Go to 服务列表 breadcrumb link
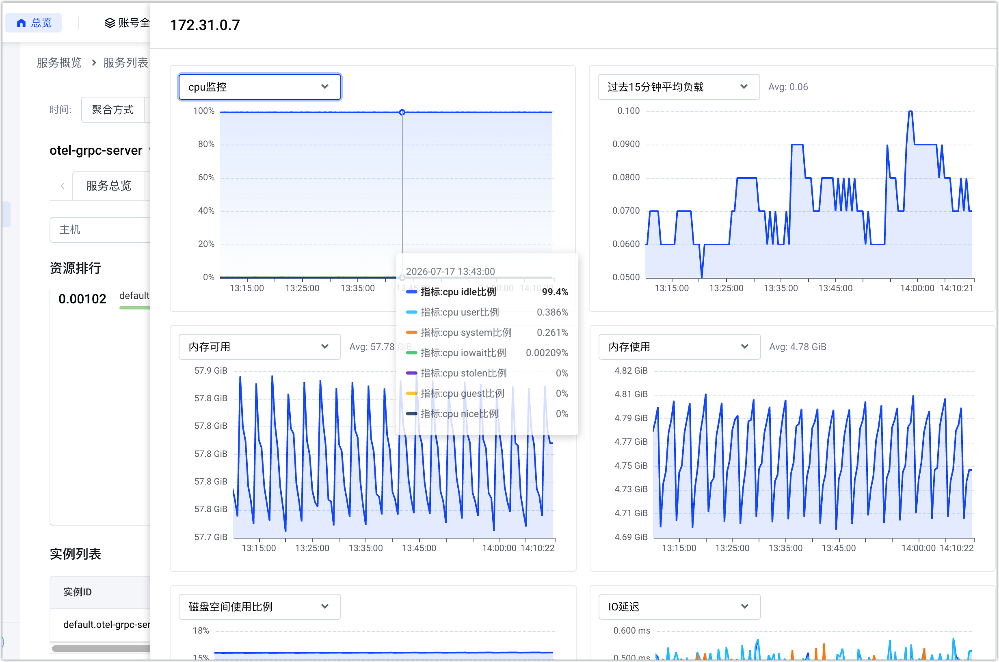 126,63
